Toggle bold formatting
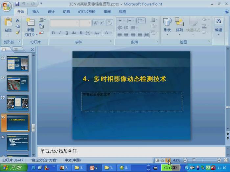The height and width of the screenshot is (172, 230). click(53, 33)
